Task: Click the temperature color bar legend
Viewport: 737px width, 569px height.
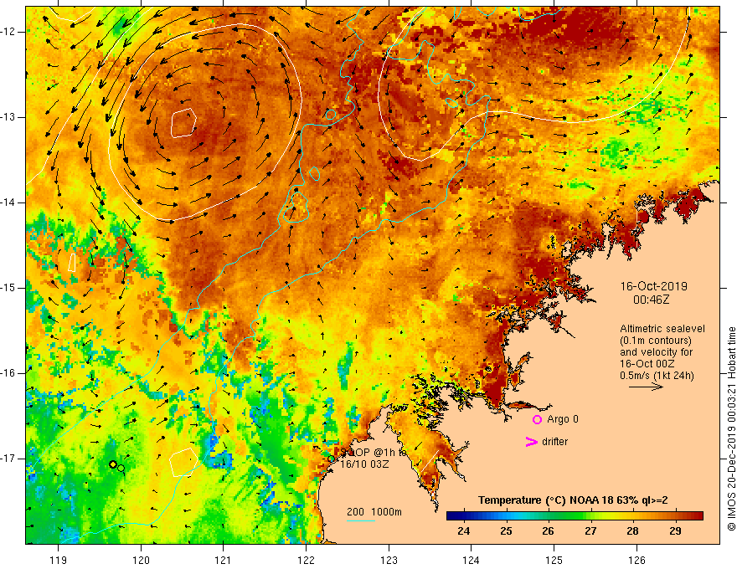Action: [575, 516]
